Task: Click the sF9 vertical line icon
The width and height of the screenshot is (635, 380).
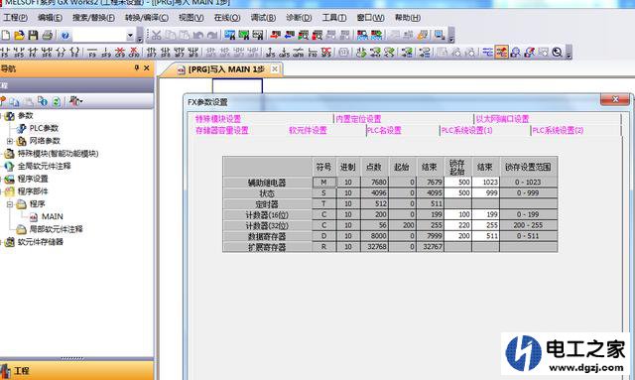Action: pos(106,53)
